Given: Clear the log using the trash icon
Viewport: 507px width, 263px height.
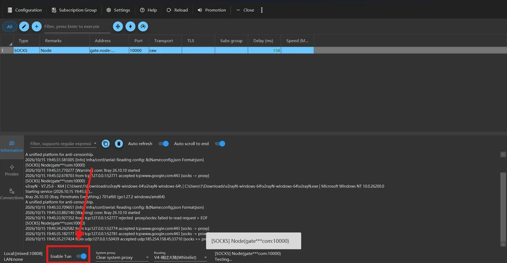Looking at the screenshot, I should [119, 144].
